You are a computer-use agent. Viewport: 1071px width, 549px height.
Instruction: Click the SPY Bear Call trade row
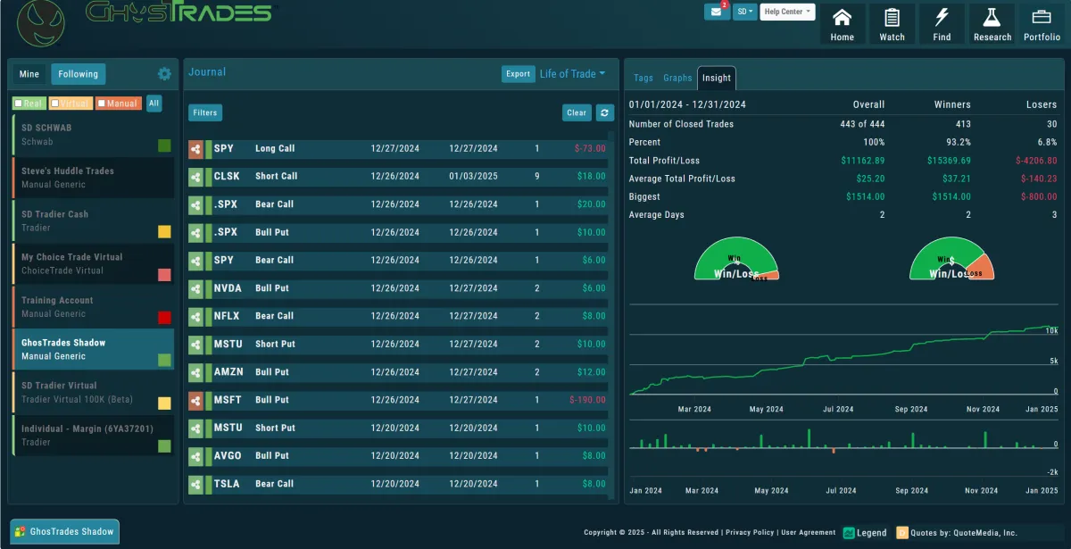398,261
